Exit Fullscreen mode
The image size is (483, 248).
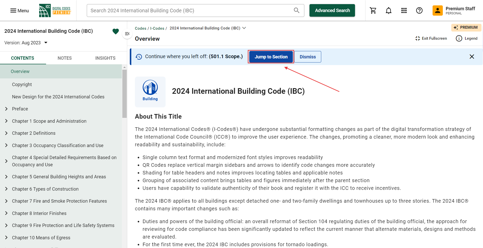pos(431,38)
